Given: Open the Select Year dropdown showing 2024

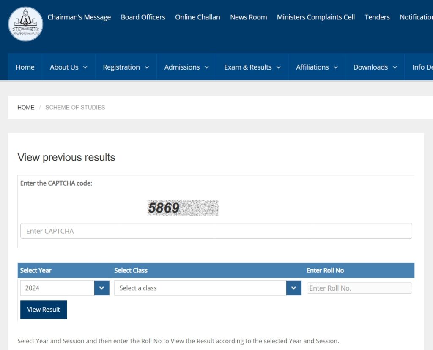Looking at the screenshot, I should (x=65, y=288).
